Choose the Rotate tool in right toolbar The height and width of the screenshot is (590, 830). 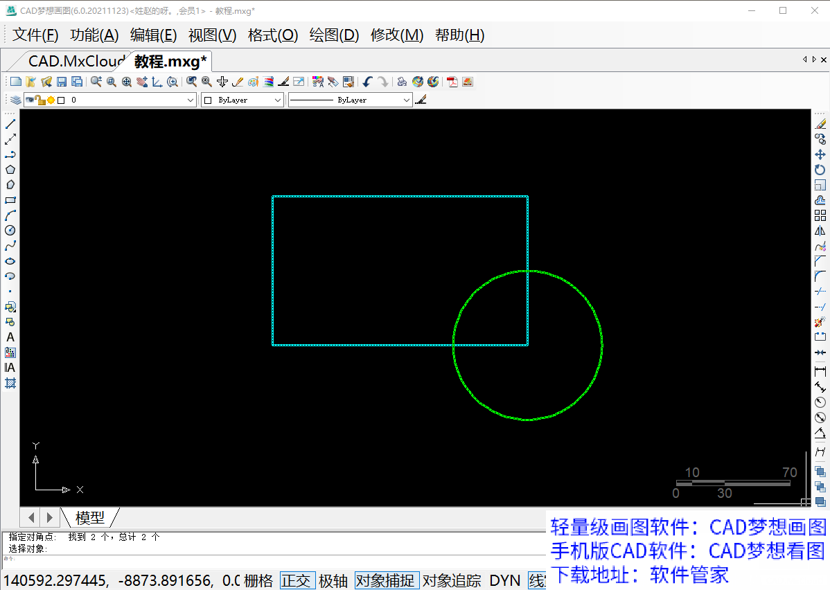[x=820, y=170]
